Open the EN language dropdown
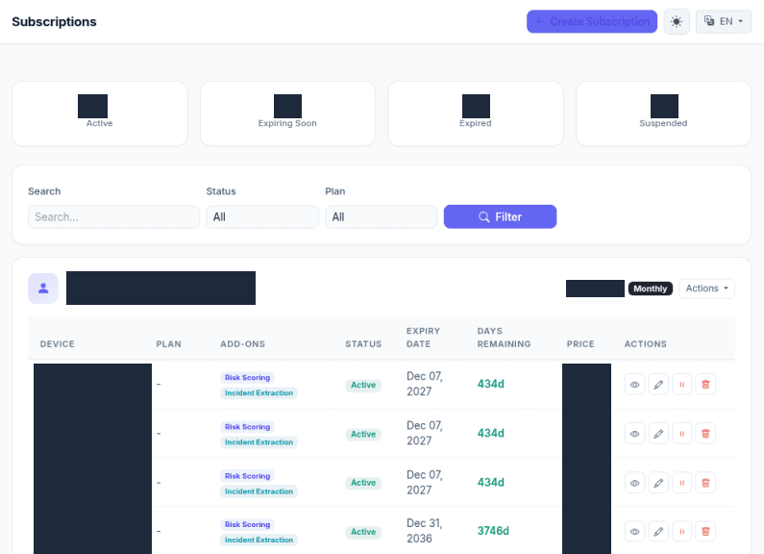Viewport: 764px width, 554px height. 723,21
